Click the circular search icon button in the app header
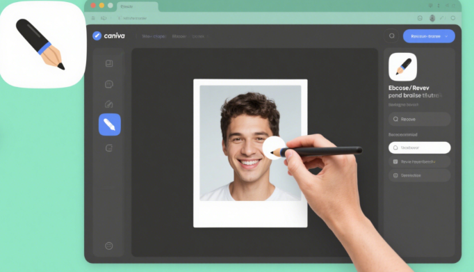The image size is (474, 272). (391, 36)
